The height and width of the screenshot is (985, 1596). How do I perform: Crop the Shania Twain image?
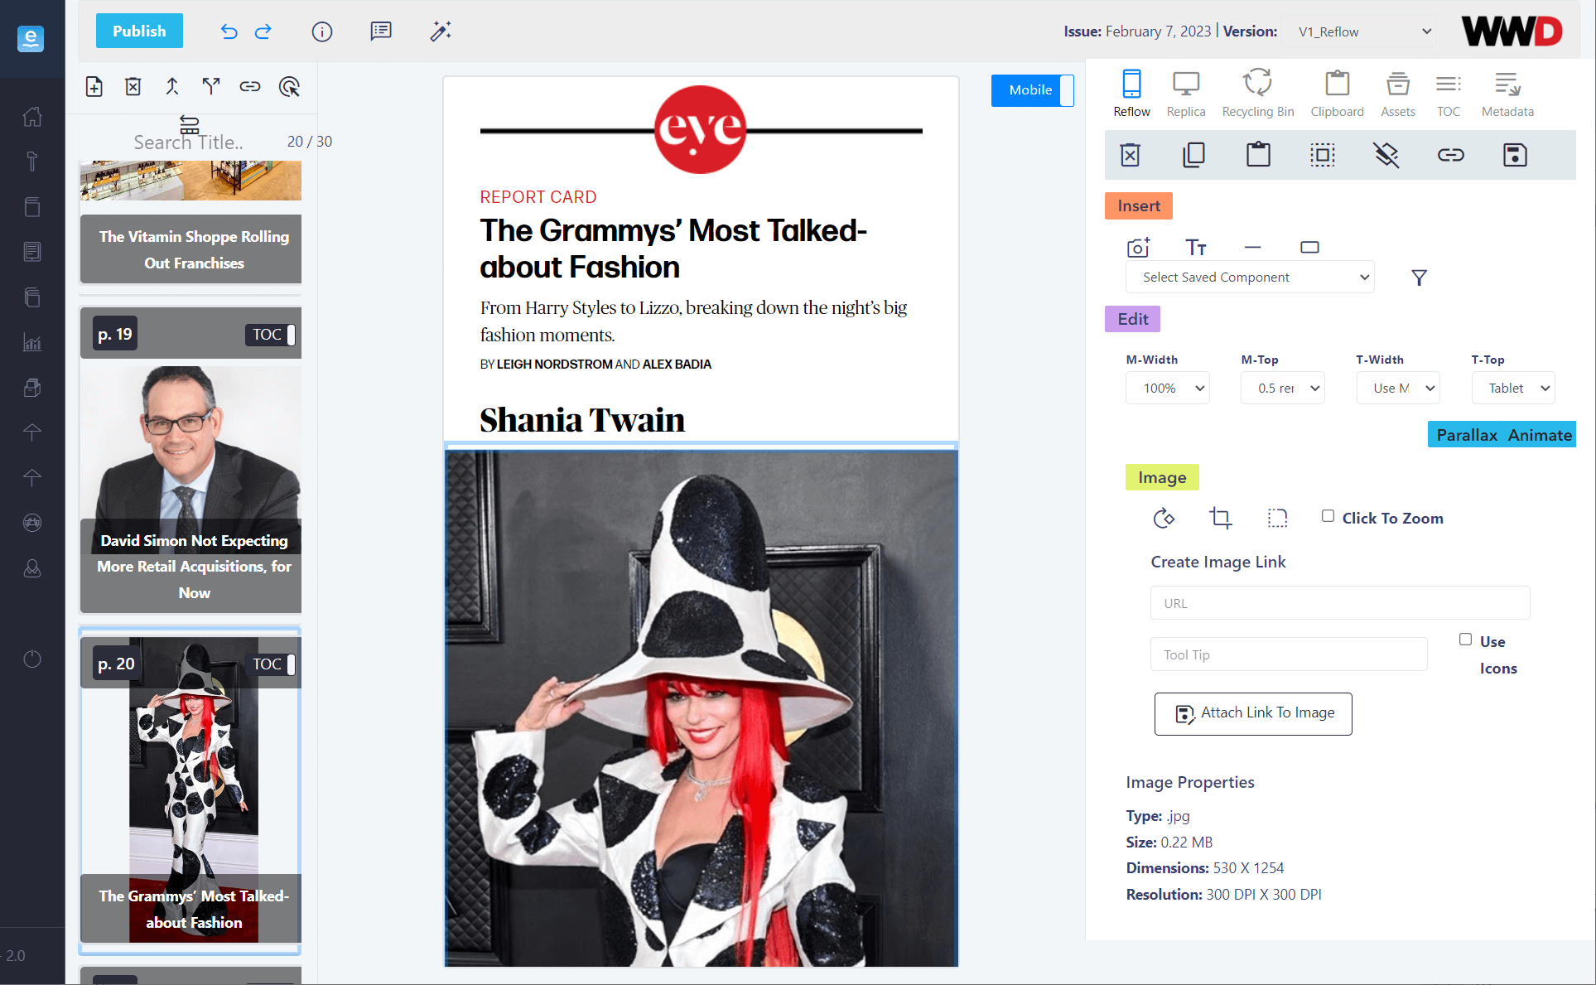tap(1220, 518)
